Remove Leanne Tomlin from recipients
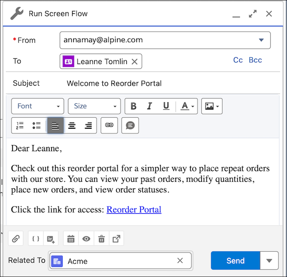This screenshot has width=287, height=277. tap(134, 62)
